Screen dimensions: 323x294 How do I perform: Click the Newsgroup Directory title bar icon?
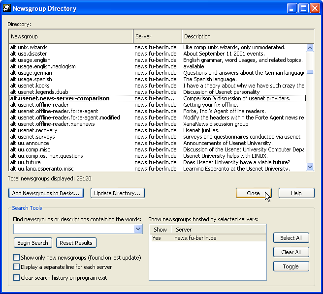click(x=7, y=8)
